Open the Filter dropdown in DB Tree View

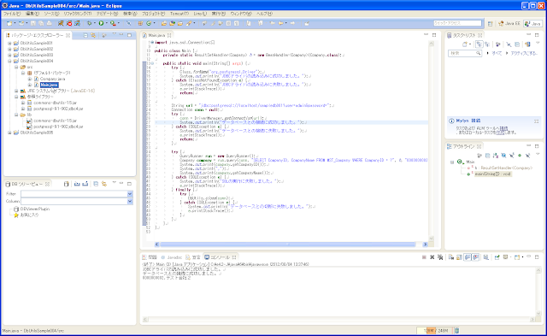pyautogui.click(x=130, y=194)
